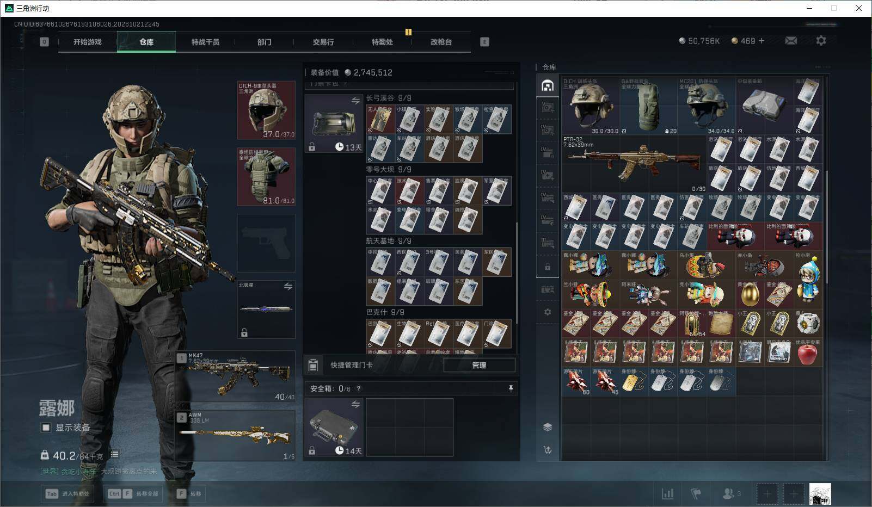Click the 管理 button for keycards

click(479, 365)
